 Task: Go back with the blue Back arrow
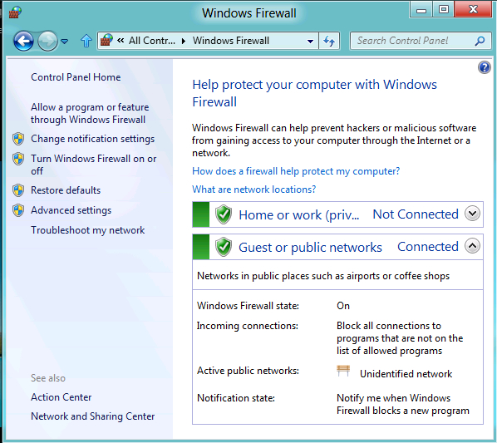[23, 42]
